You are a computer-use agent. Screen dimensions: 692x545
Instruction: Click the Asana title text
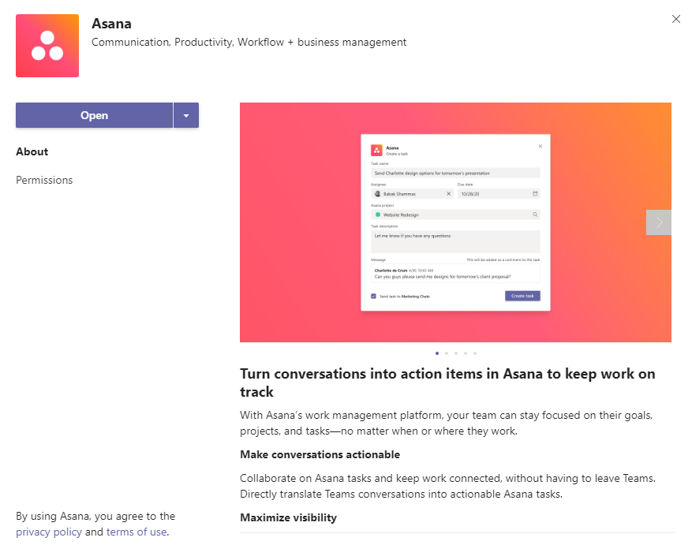tap(111, 24)
